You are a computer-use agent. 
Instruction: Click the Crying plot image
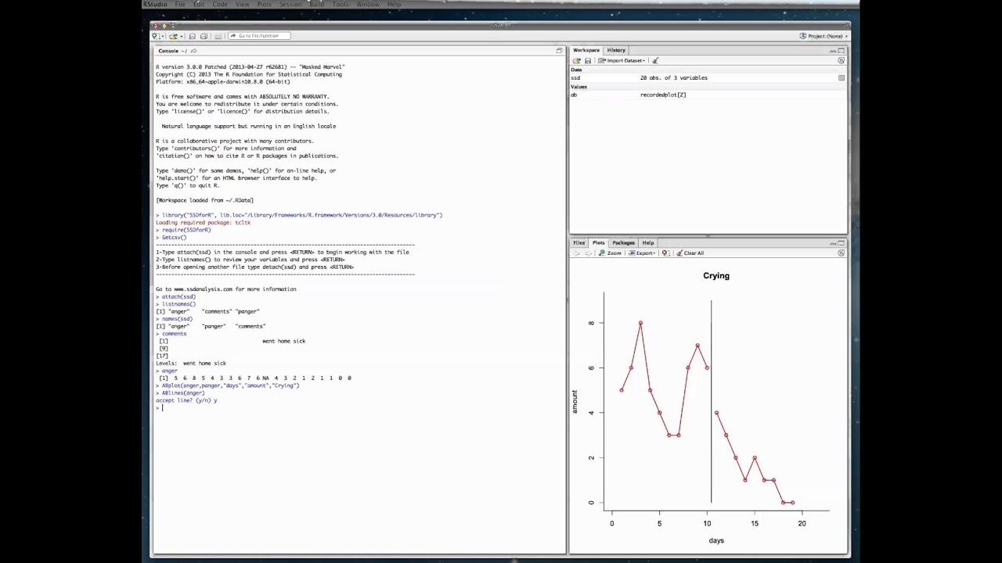708,407
